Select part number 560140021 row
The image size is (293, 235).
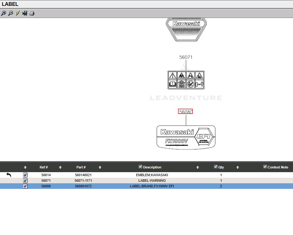coord(83,175)
